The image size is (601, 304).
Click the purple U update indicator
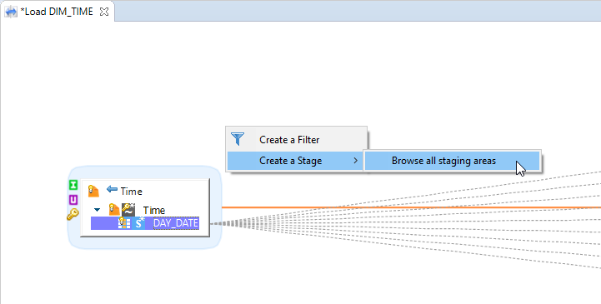(x=73, y=200)
